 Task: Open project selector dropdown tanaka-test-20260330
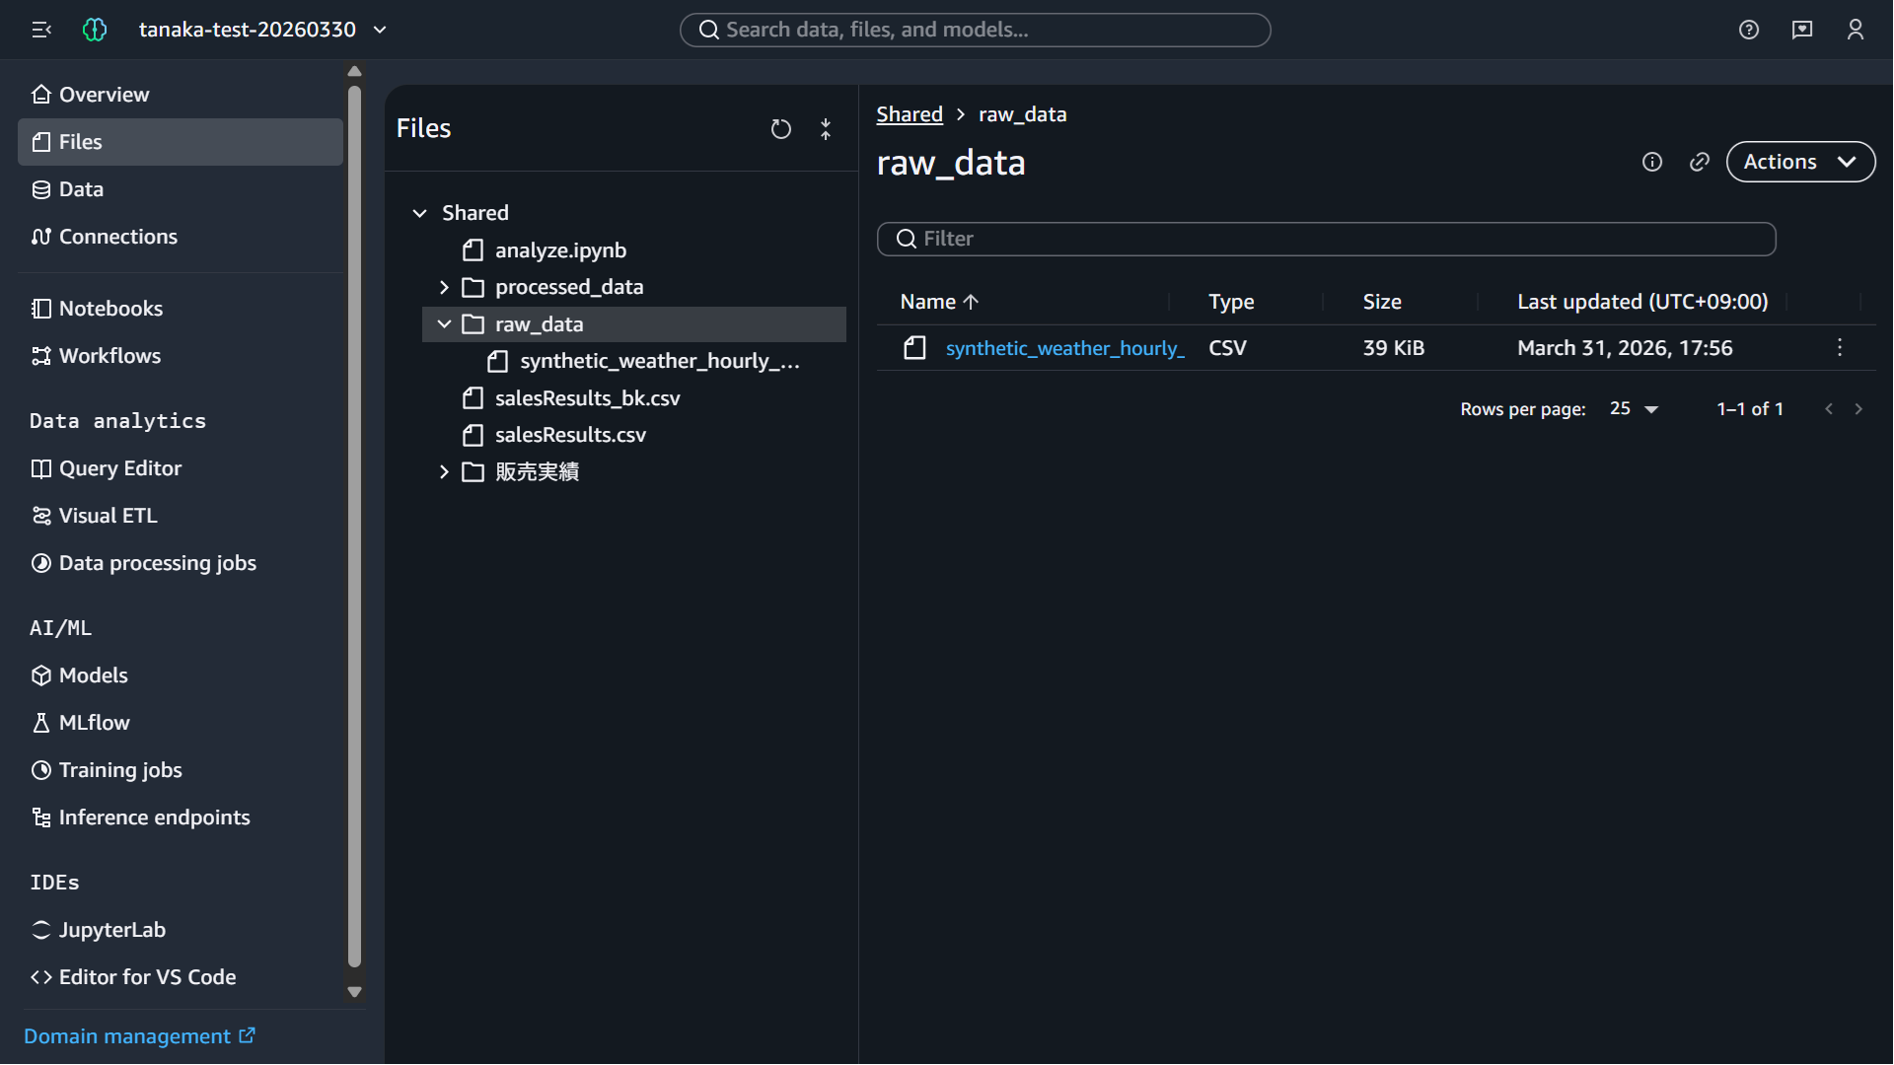click(262, 30)
